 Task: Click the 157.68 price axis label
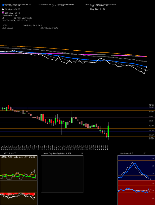pyautogui.click(x=151, y=130)
